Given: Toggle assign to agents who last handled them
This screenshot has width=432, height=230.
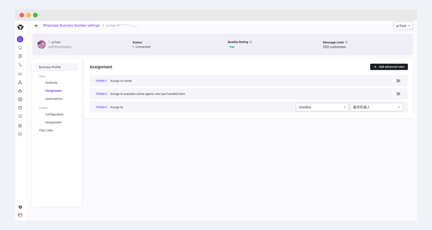Looking at the screenshot, I should click(x=397, y=94).
